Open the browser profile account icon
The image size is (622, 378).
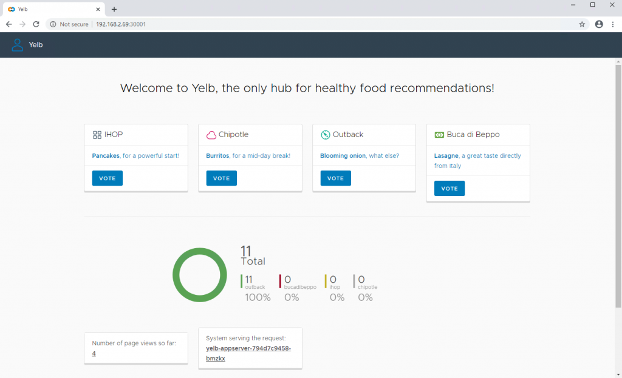pyautogui.click(x=599, y=24)
